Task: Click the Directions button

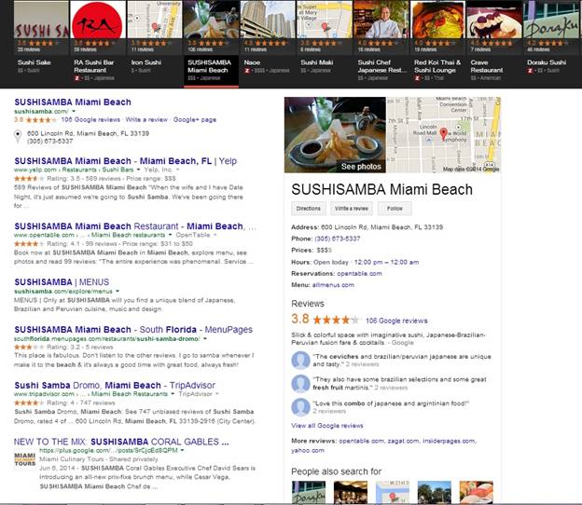Action: point(309,209)
